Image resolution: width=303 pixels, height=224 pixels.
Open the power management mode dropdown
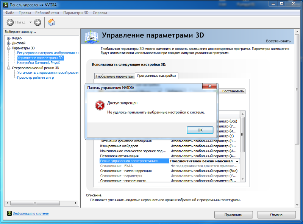click(237, 161)
